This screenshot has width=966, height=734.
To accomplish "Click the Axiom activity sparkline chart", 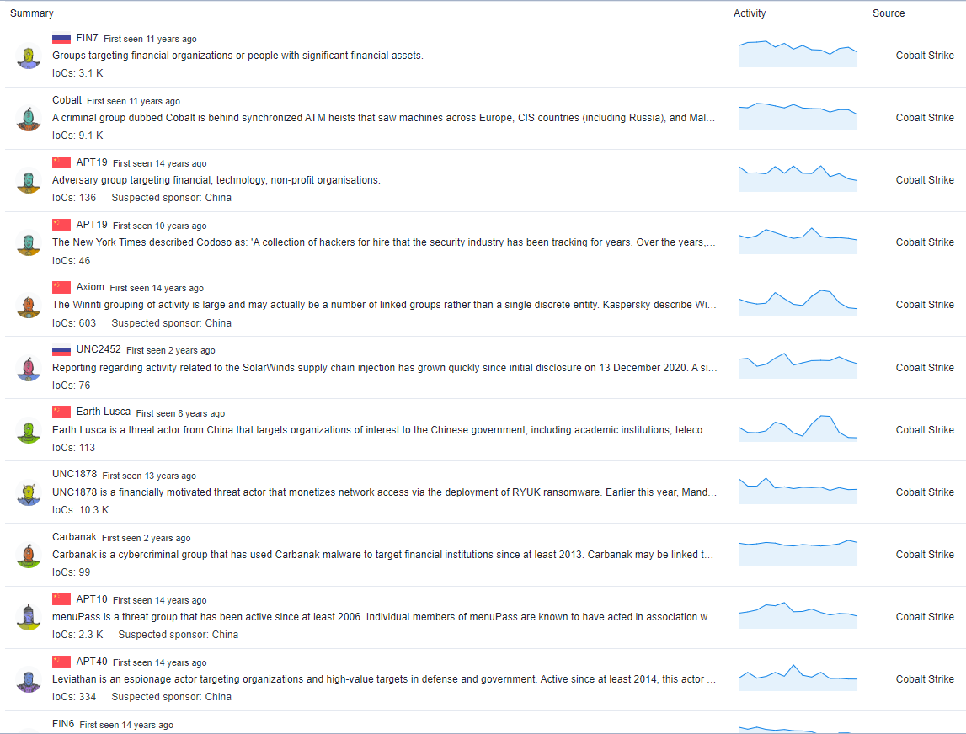I will (798, 303).
